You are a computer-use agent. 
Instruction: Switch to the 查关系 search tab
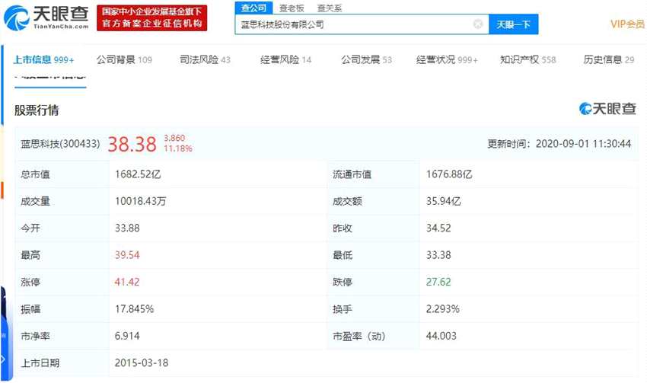click(x=330, y=8)
